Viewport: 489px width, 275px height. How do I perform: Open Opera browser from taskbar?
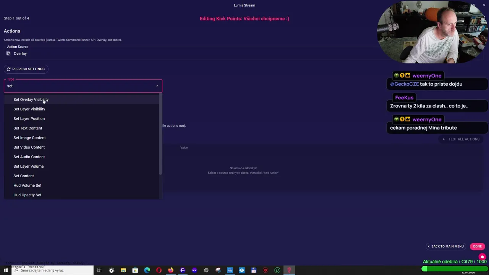tap(159, 270)
